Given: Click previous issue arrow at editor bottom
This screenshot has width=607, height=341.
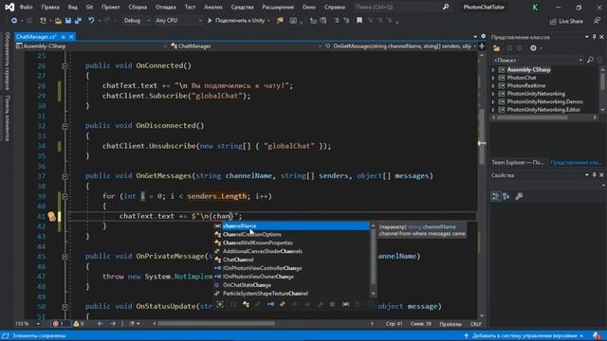Looking at the screenshot, I should click(101, 324).
